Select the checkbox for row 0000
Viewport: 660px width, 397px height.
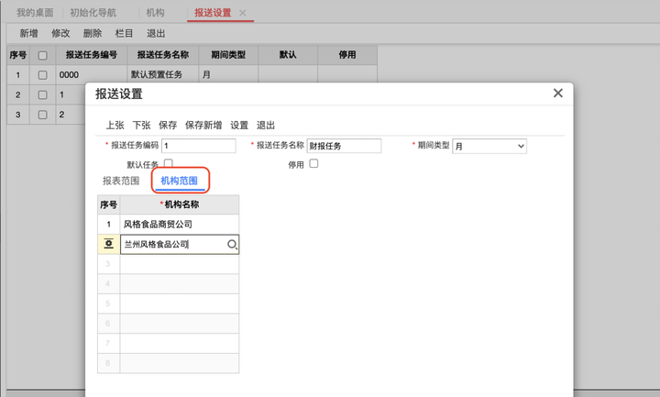tap(42, 75)
